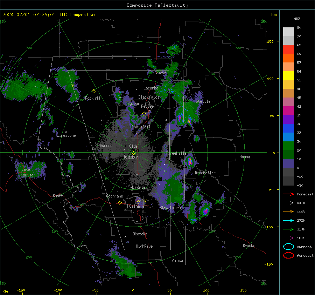This screenshot has width=315, height=295.
Task: Click the RedDeer city label
Action: point(148,106)
